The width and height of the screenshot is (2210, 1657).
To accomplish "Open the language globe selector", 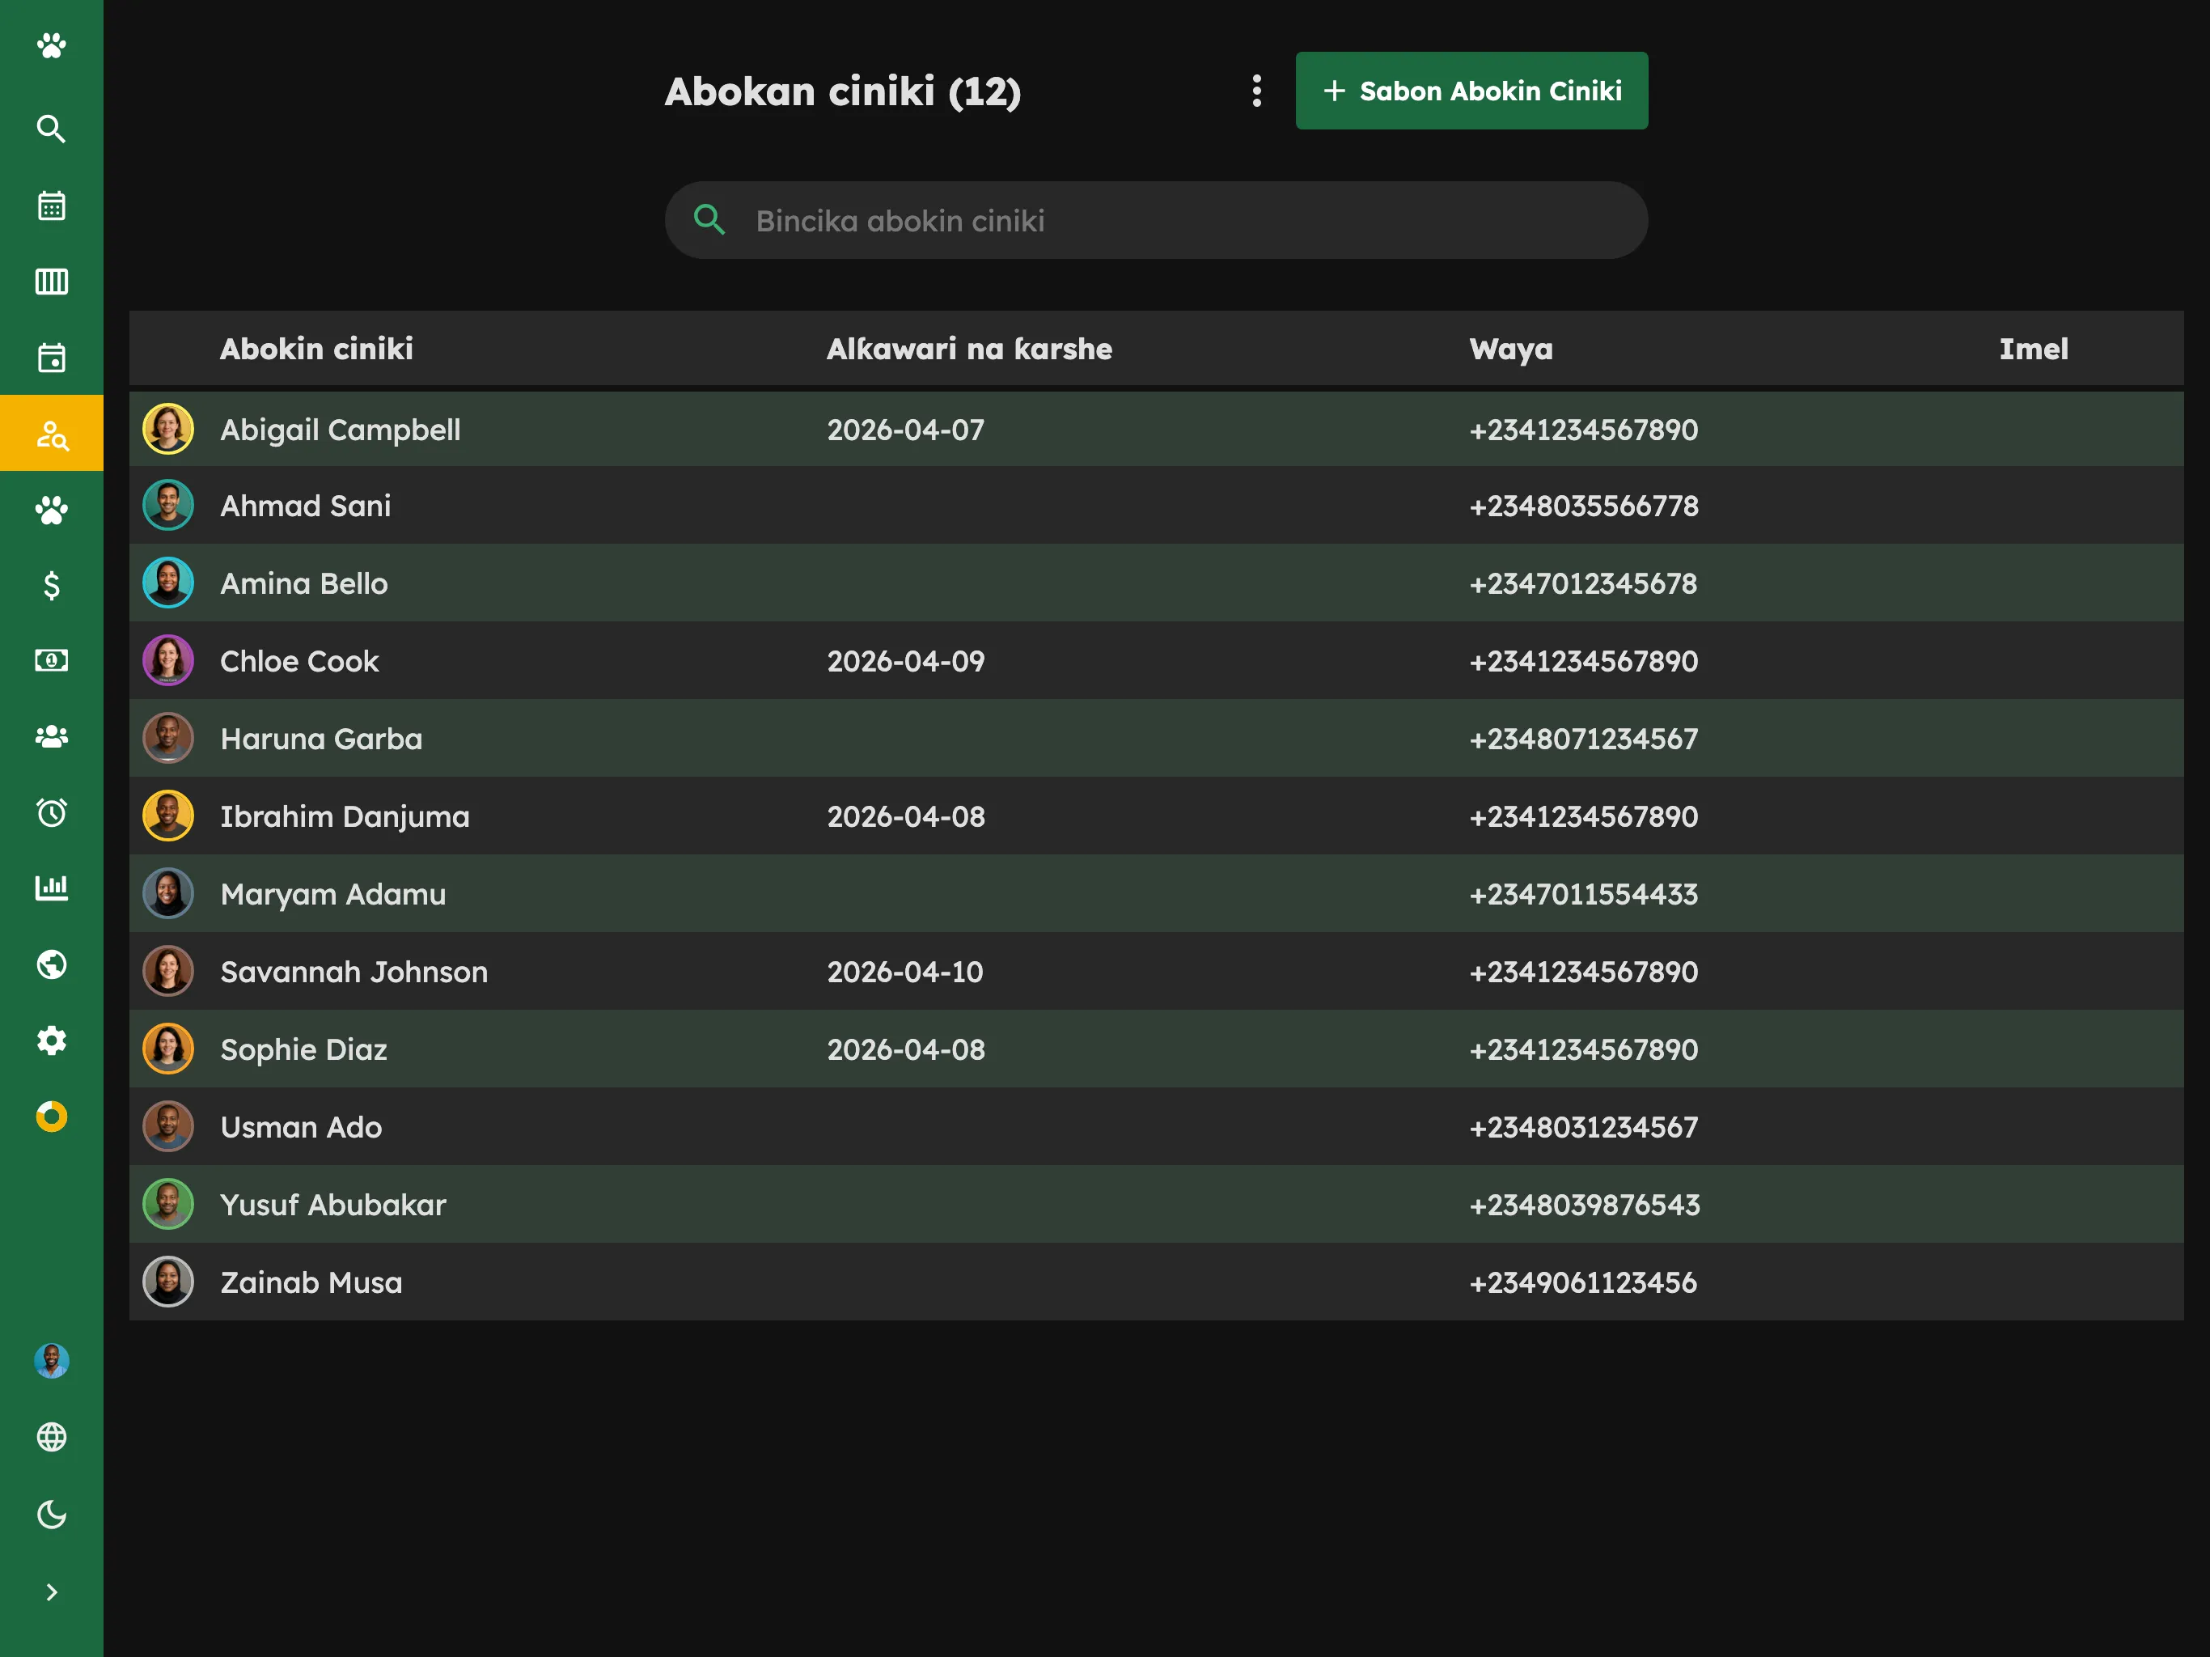I will click(x=51, y=1437).
